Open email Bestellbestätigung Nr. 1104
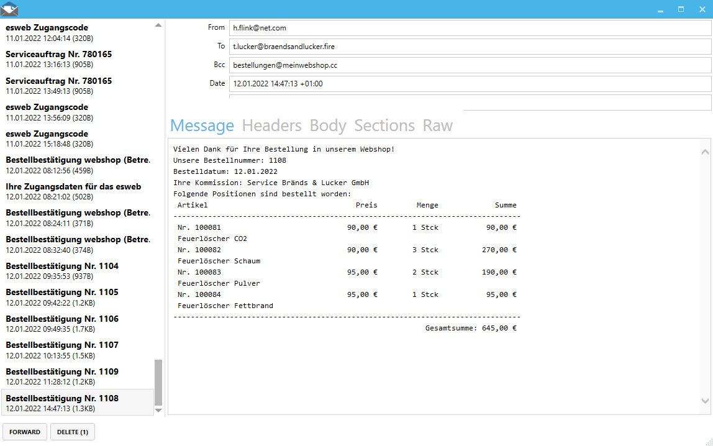This screenshot has width=713, height=446. 77,271
